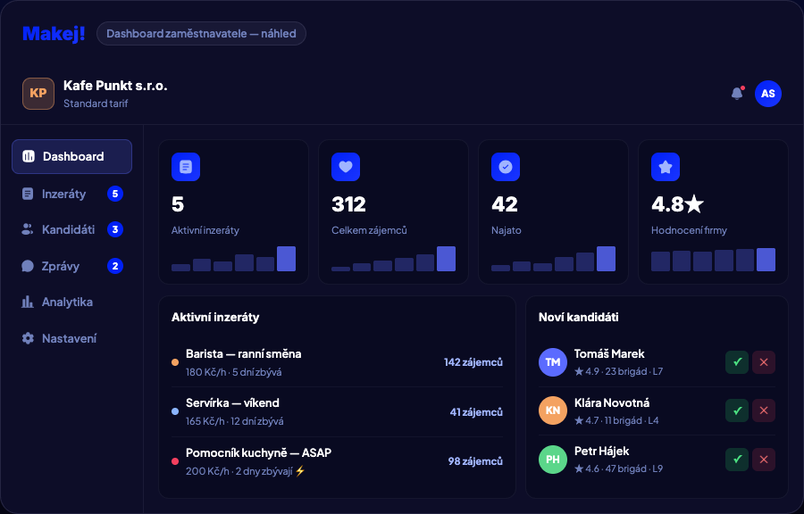Screen dimensions: 804x514
Task: Click the TM avatar of Tomáš Marek
Action: tap(553, 362)
